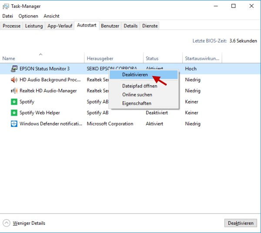Click the EPSON Status Monitor 3 printer icon
This screenshot has height=233, width=261.
pyautogui.click(x=14, y=69)
